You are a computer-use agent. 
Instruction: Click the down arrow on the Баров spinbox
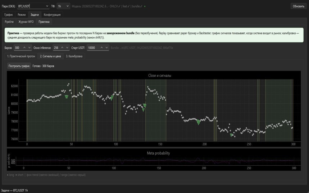(x=29, y=48)
